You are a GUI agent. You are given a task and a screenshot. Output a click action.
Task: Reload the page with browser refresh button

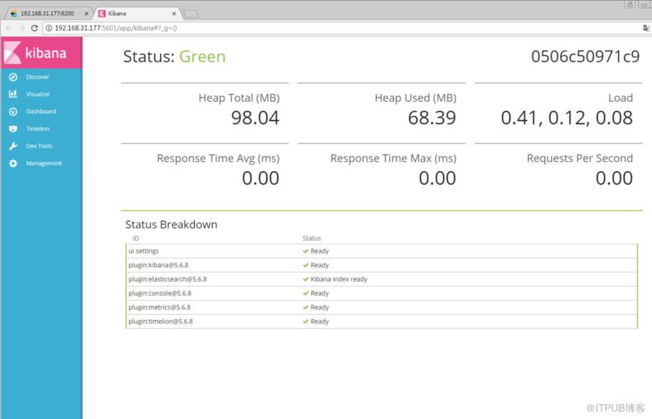point(34,28)
